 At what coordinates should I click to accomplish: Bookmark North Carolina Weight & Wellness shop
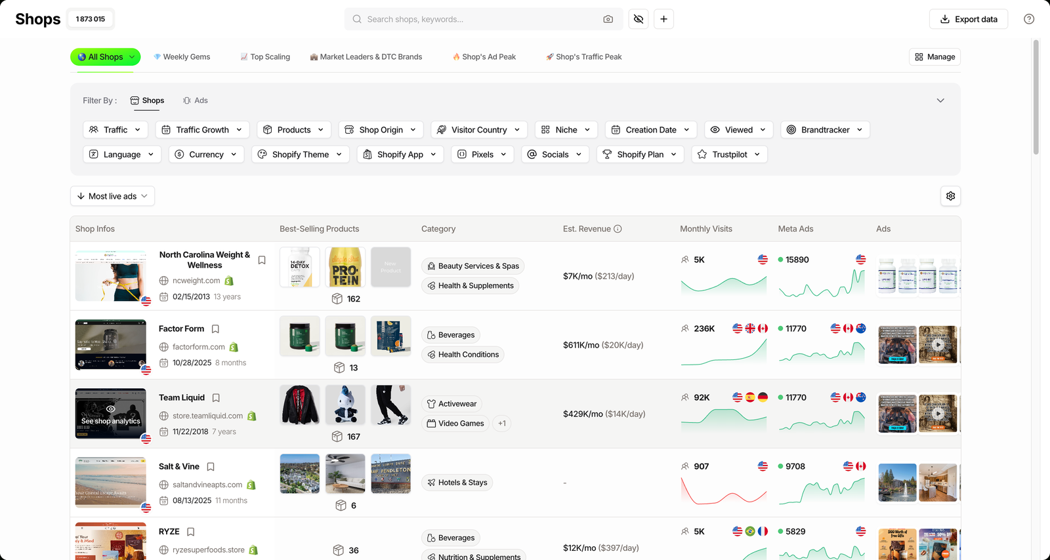[262, 260]
